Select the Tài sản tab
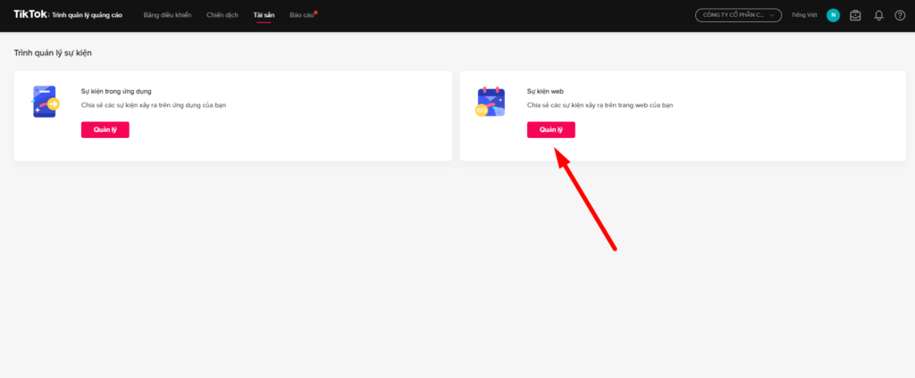915x378 pixels. 264,15
